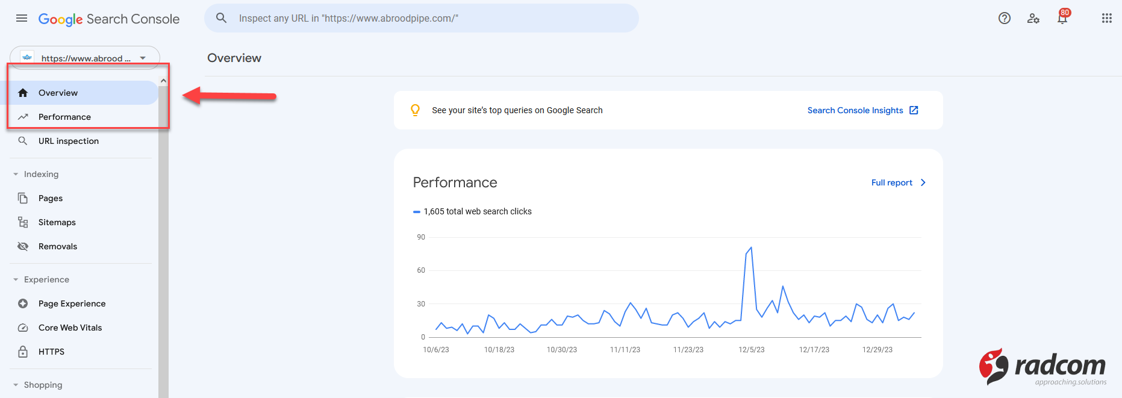1122x398 pixels.
Task: Click the lightbulb insights icon
Action: [x=415, y=110]
